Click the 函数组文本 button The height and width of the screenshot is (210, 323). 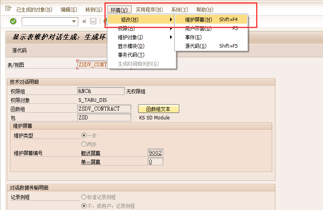coord(158,109)
